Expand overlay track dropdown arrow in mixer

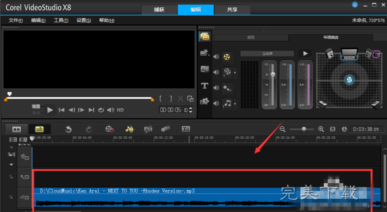[235, 72]
